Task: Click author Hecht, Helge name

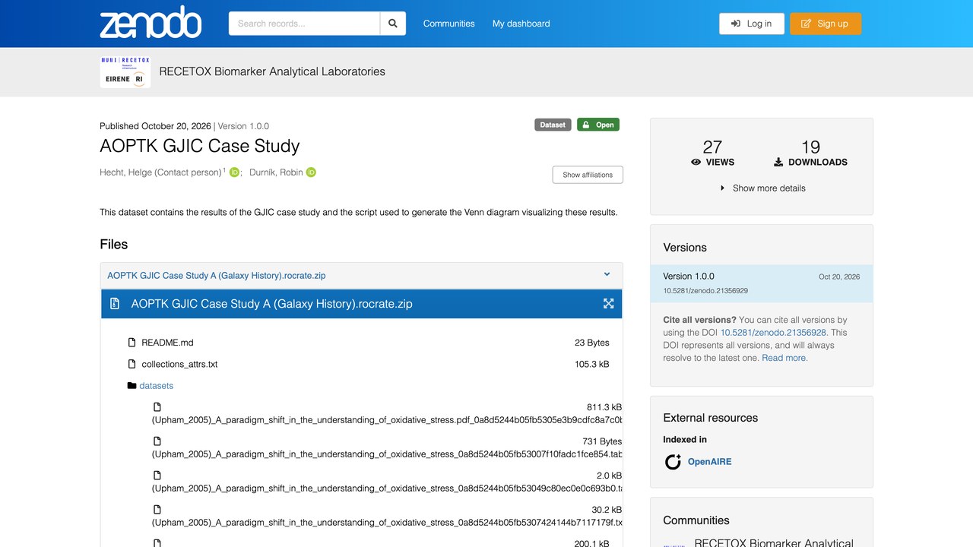Action: point(160,172)
